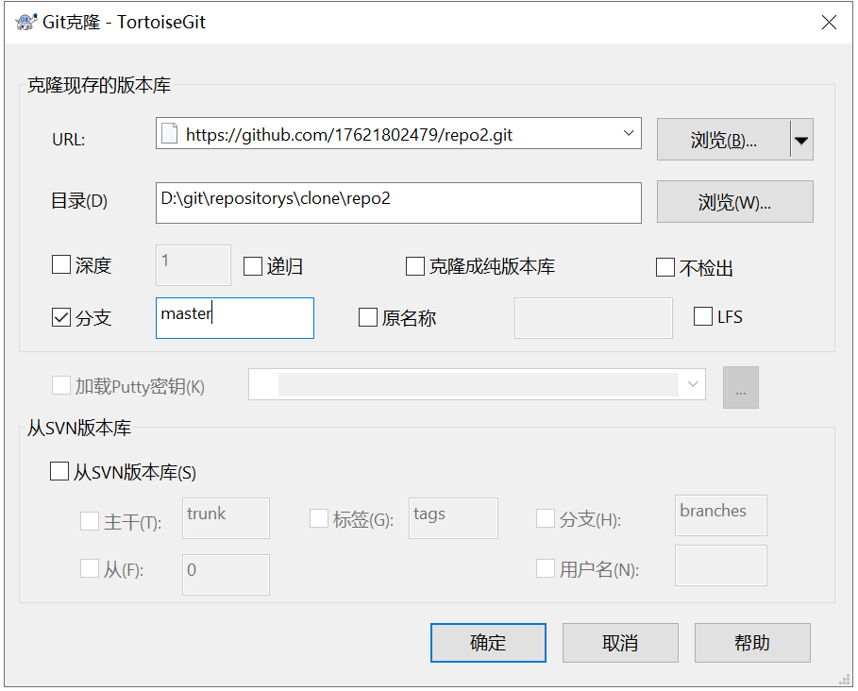Screen dimensions: 858x691
Task: Enable the 原名称 checkbox
Action: coord(368,317)
